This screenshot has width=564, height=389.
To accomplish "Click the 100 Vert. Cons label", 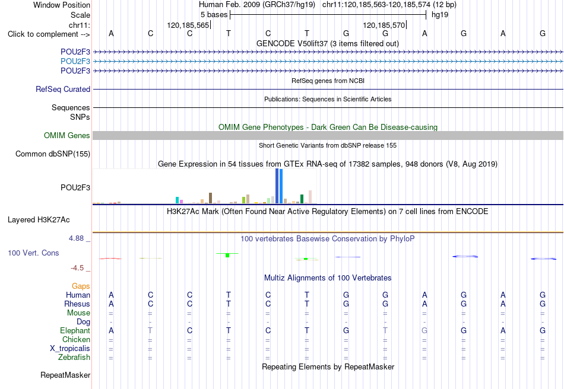I will (33, 253).
